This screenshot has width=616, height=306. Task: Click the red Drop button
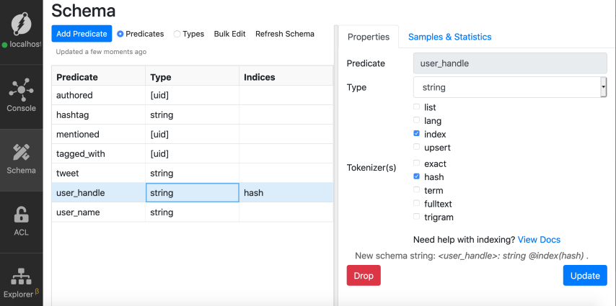coord(364,276)
